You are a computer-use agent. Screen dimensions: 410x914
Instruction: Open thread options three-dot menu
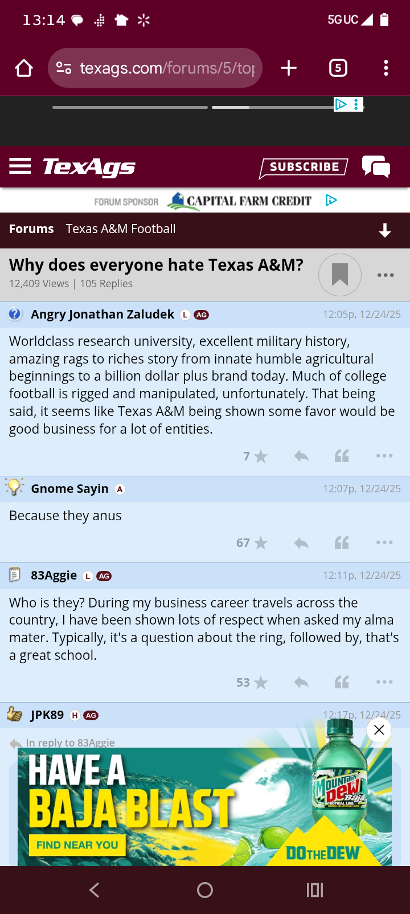pyautogui.click(x=386, y=275)
